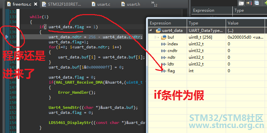Open the STM32F103RET... editor tab
Viewport: 267px width, 133px height.
pyautogui.click(x=62, y=4)
